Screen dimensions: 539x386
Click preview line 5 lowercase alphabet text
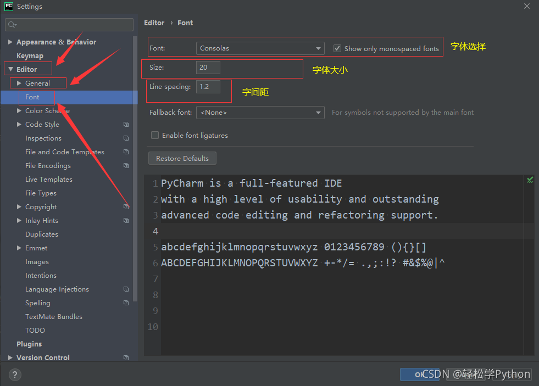(x=239, y=247)
